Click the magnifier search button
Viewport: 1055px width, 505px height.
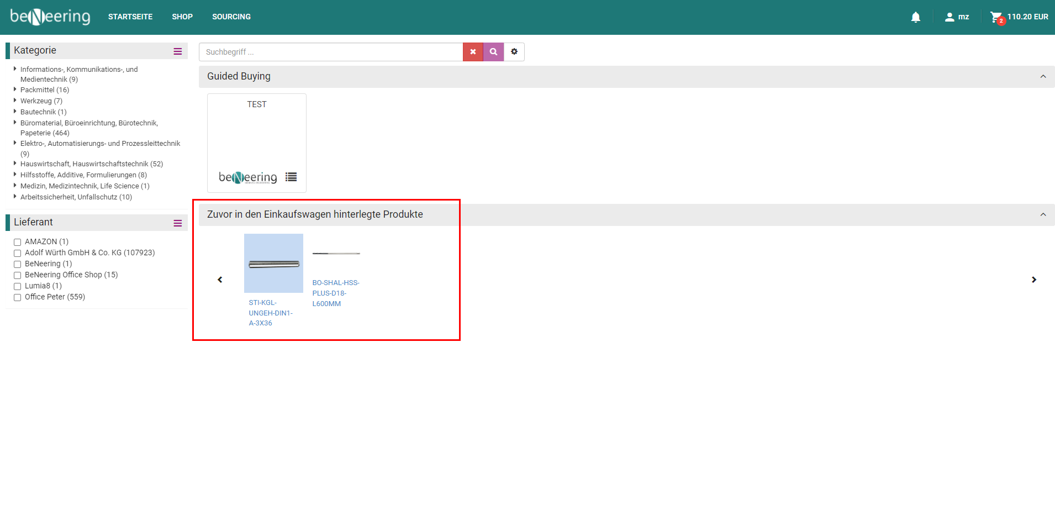(x=493, y=52)
